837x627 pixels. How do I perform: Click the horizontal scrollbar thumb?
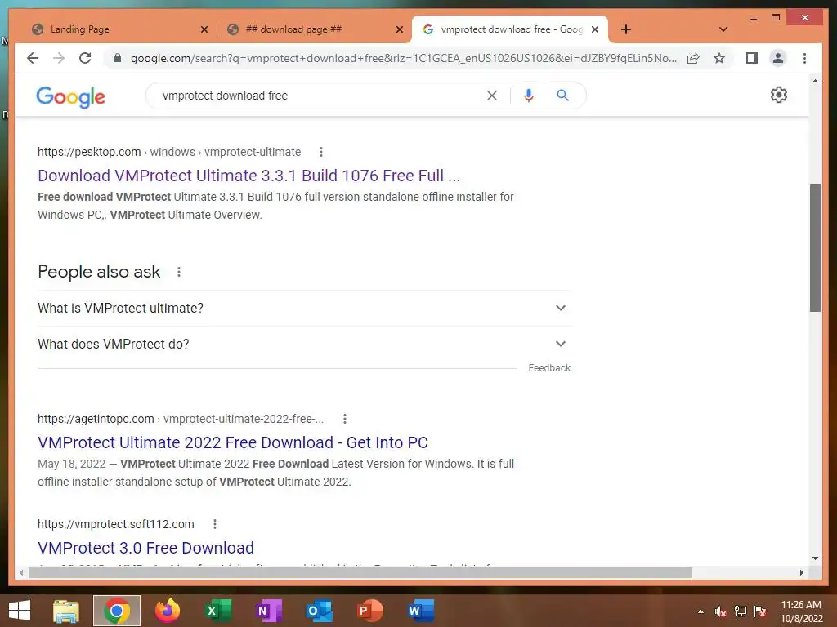coord(360,572)
